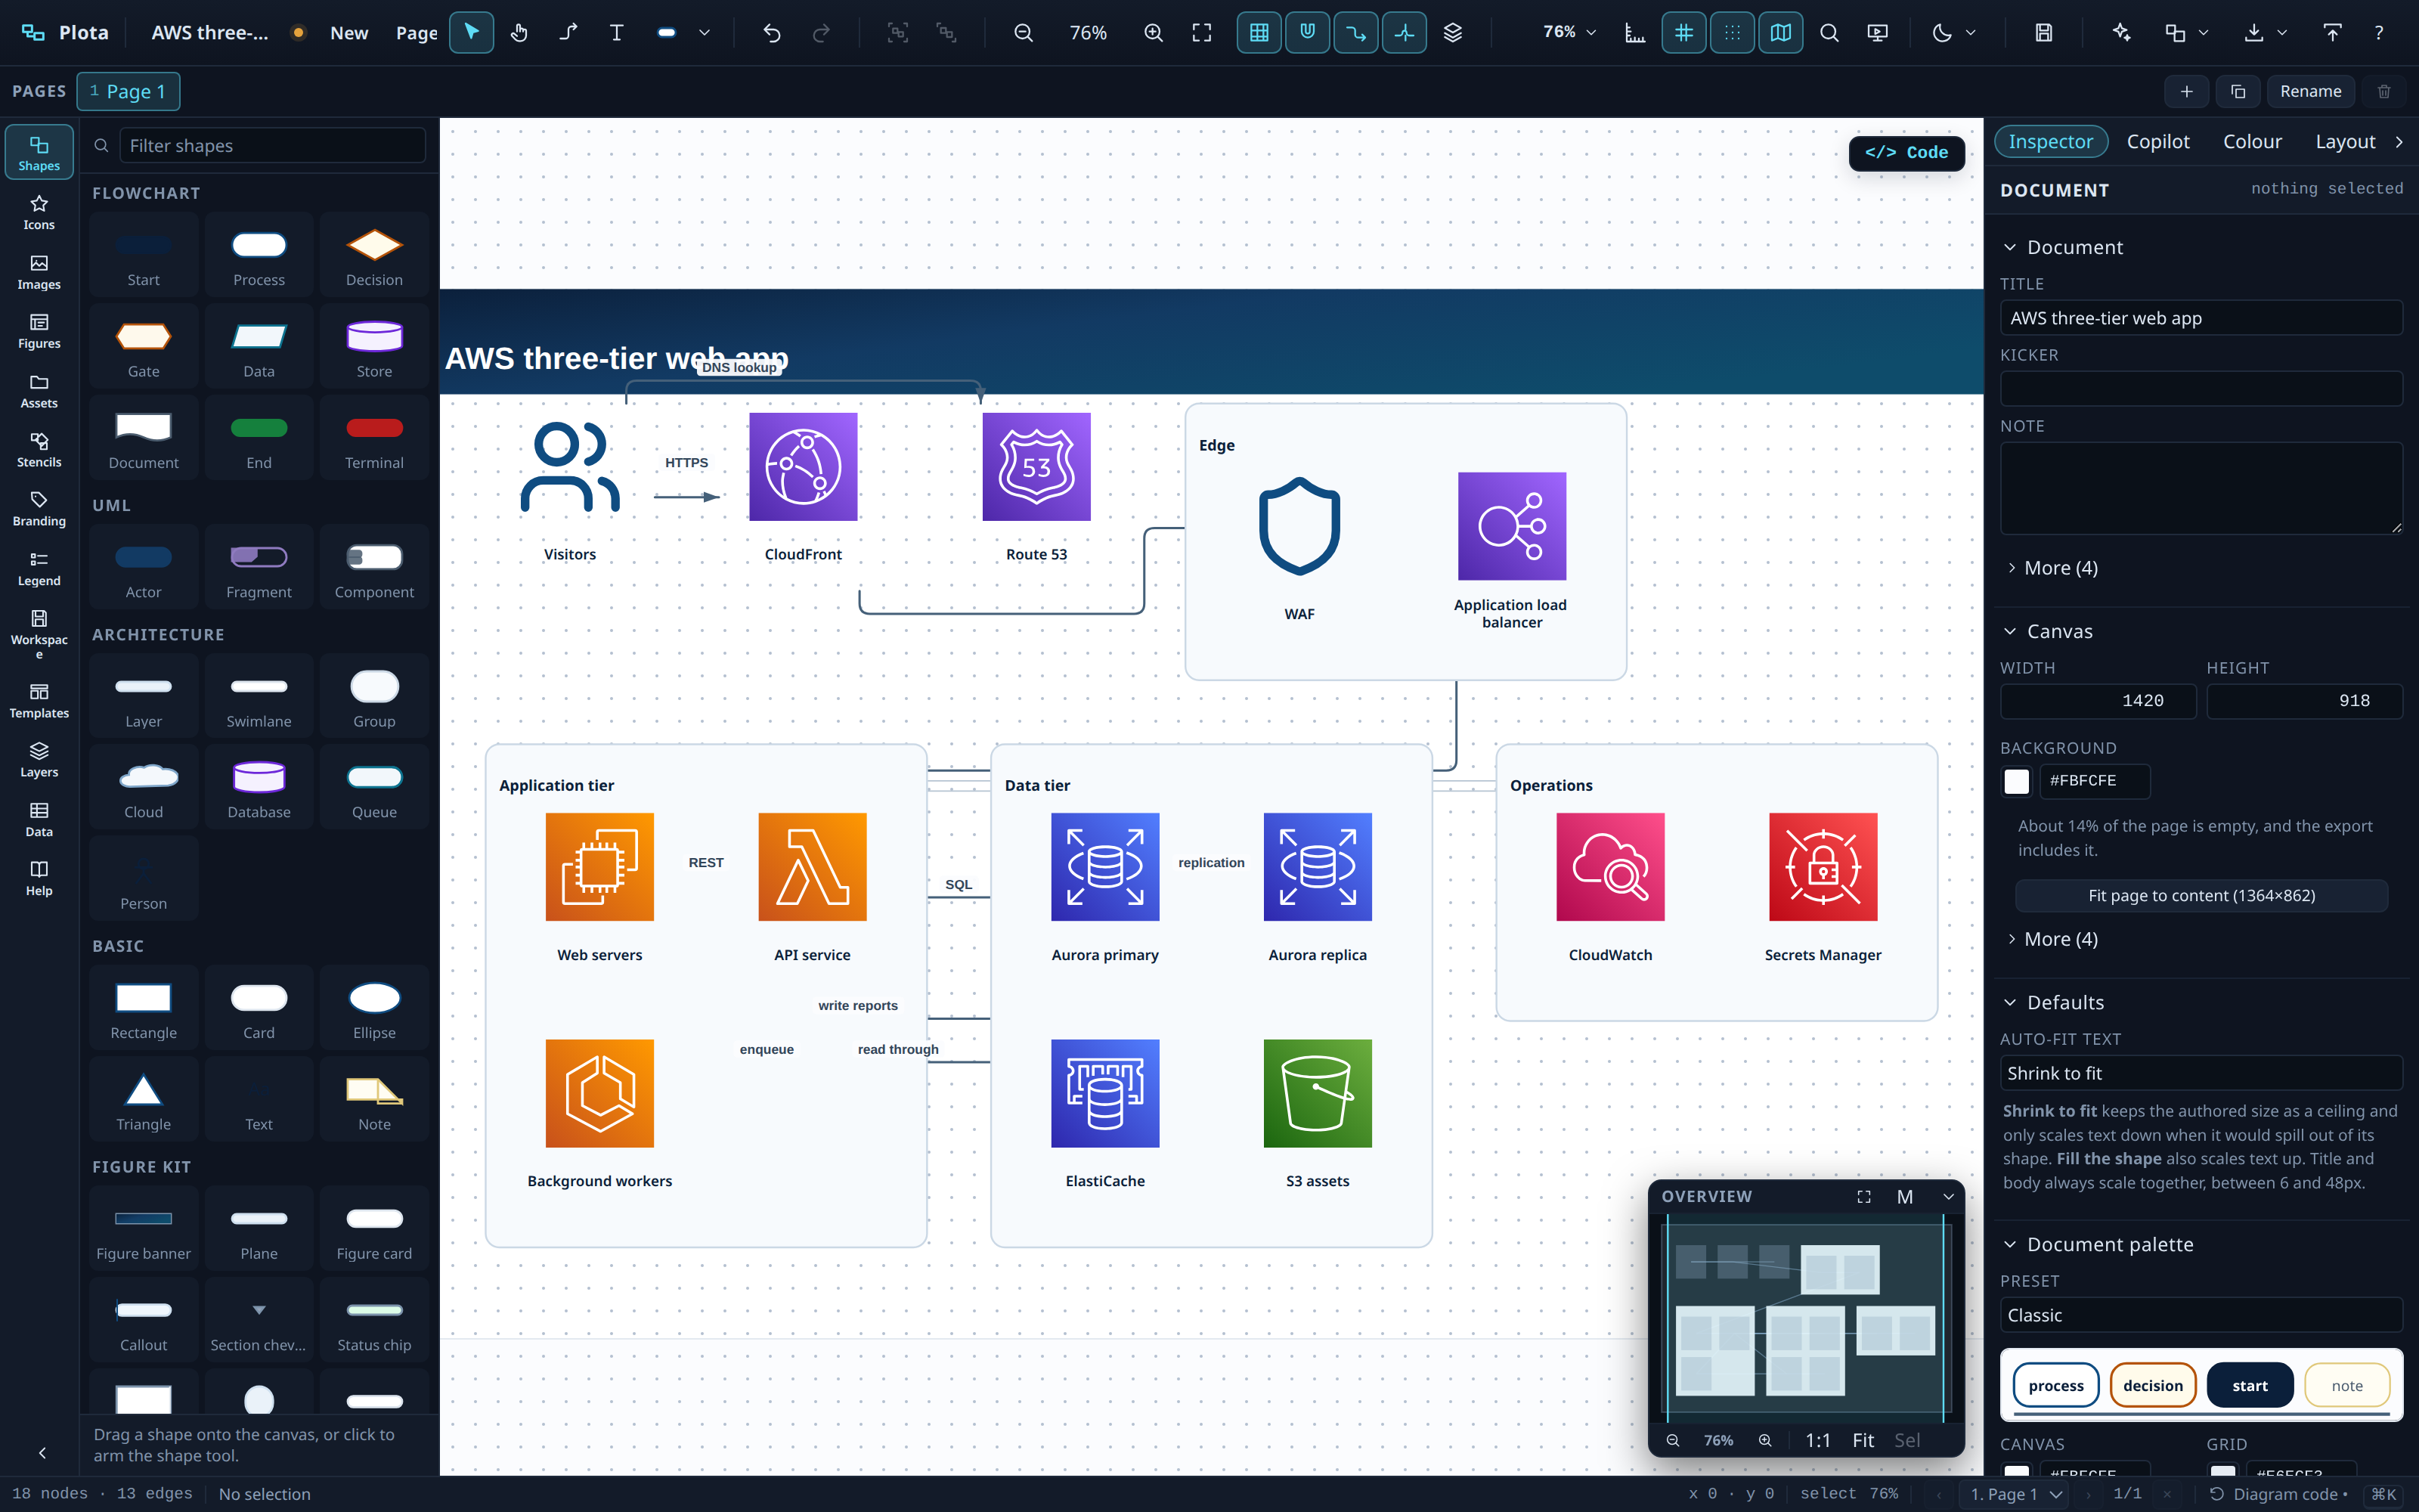Screen dimensions: 2419x1512
Task: Toggle the rulers icon in toolbar
Action: click(x=1635, y=33)
